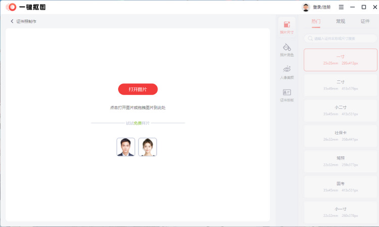The height and width of the screenshot is (227, 379).
Task: Open the 照片尺寸 photo size panel
Action: (x=287, y=27)
